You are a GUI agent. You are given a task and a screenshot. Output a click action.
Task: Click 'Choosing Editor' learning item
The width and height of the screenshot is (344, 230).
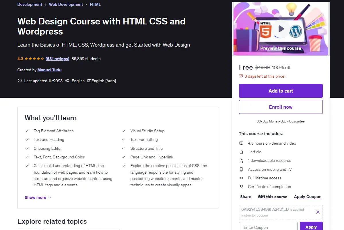[48, 148]
